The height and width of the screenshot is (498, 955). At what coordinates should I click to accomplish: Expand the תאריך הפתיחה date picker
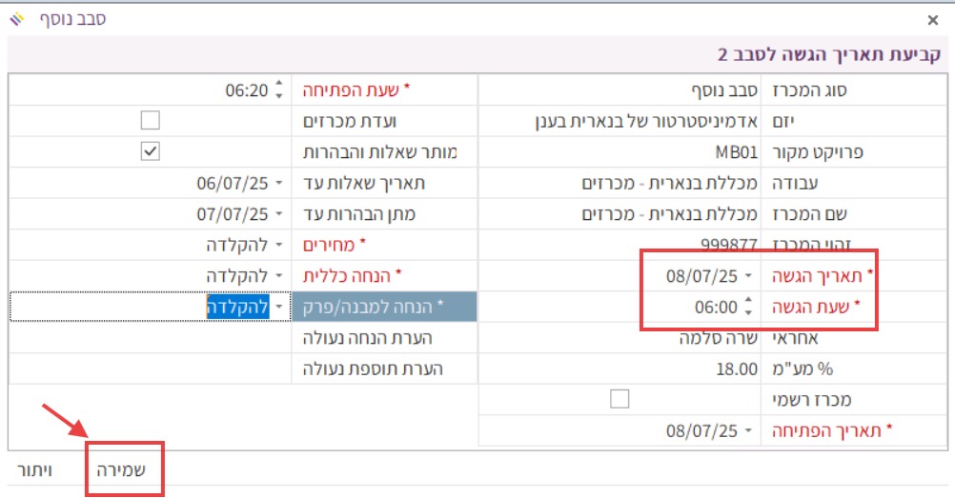[748, 430]
